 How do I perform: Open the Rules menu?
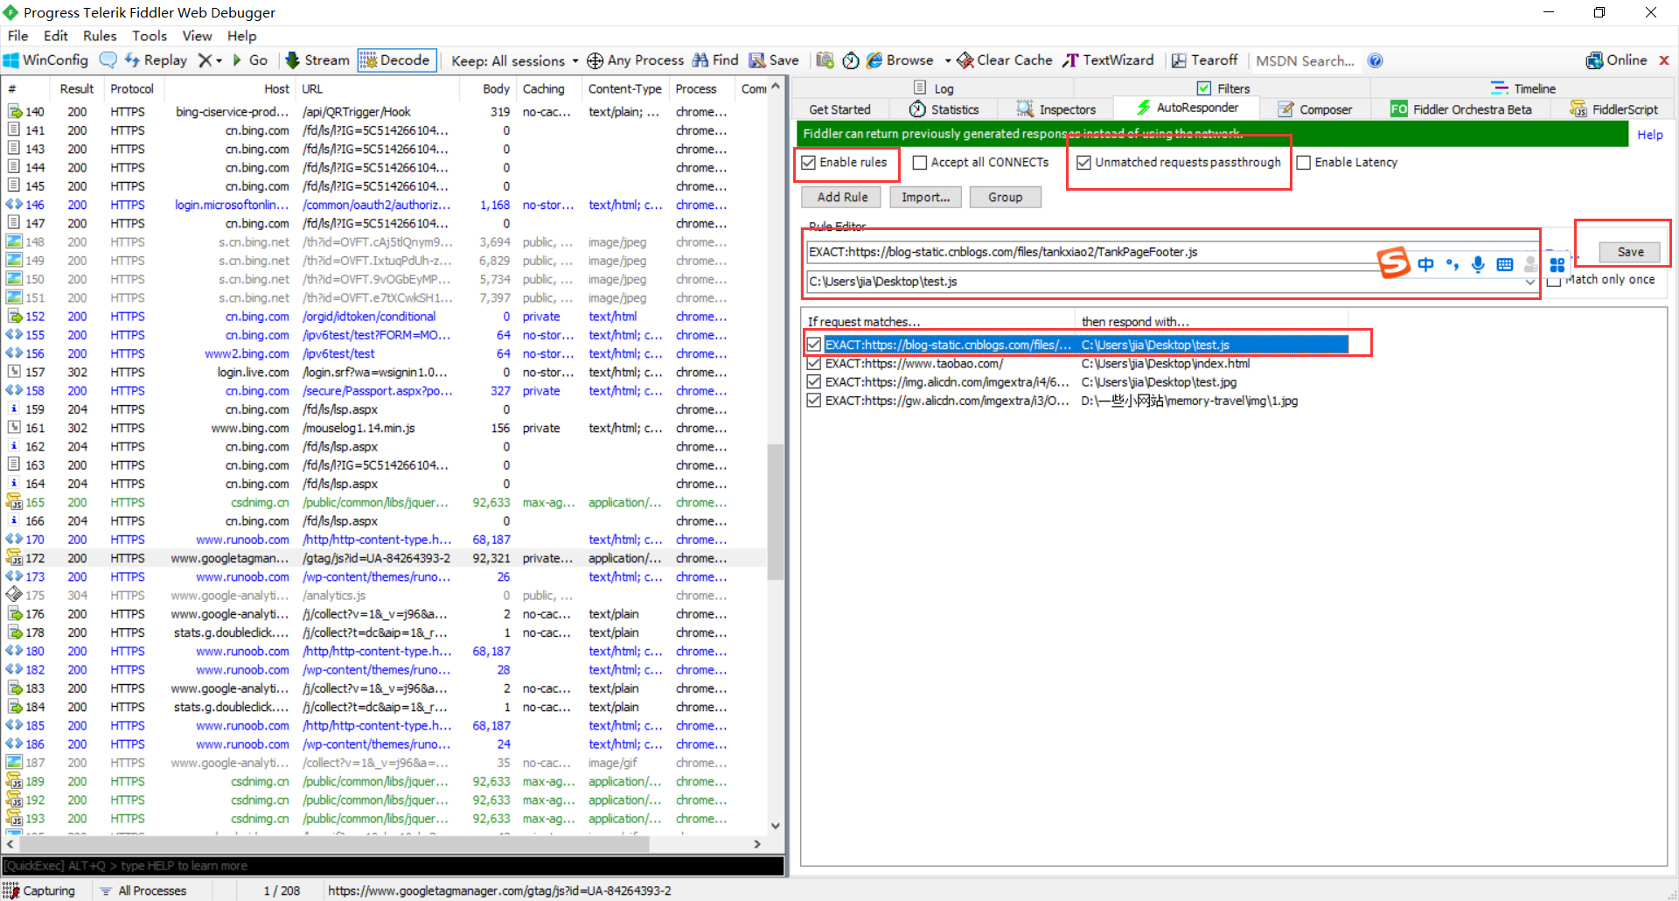(x=100, y=36)
